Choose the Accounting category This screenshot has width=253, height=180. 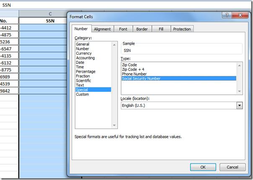(x=85, y=58)
